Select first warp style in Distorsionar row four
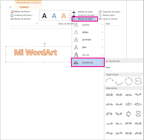Screen dimensions: 144x140 click(109, 124)
